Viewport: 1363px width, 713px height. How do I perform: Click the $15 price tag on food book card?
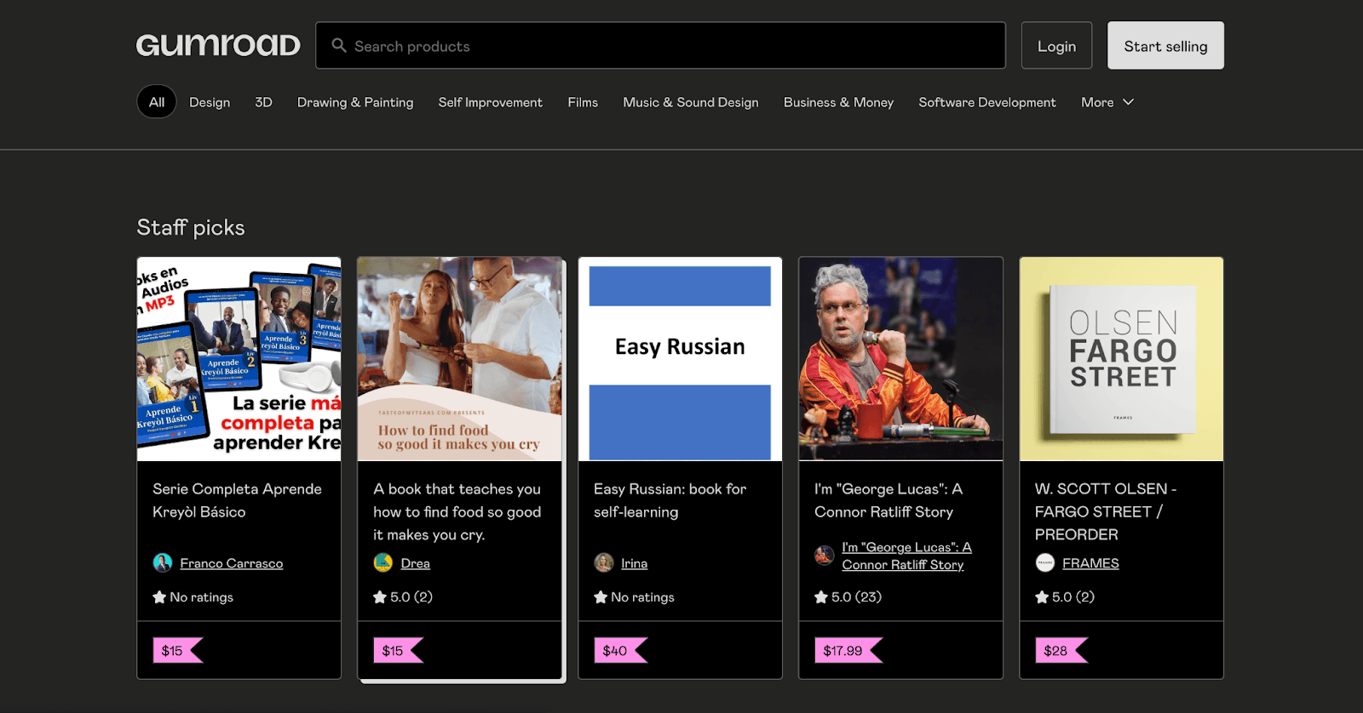tap(398, 650)
